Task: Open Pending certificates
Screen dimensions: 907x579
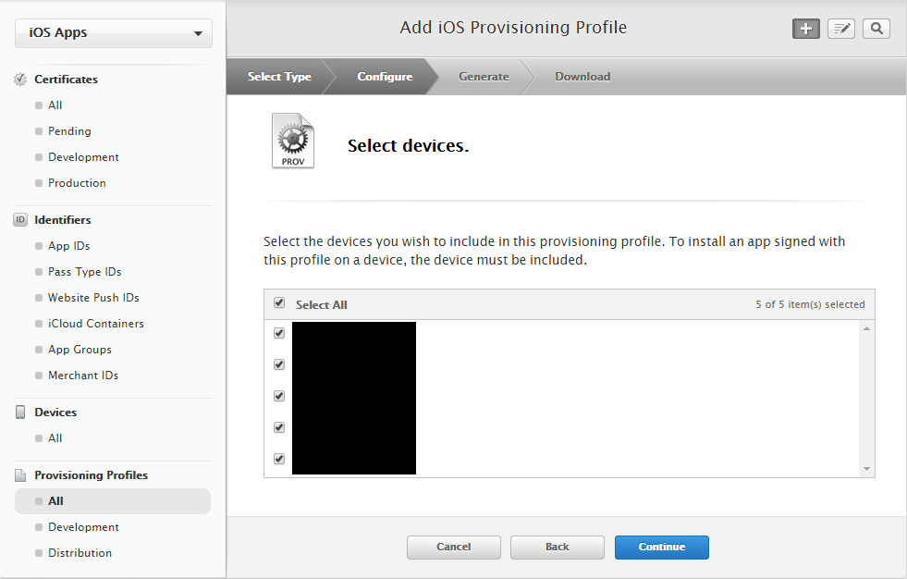Action: tap(69, 131)
